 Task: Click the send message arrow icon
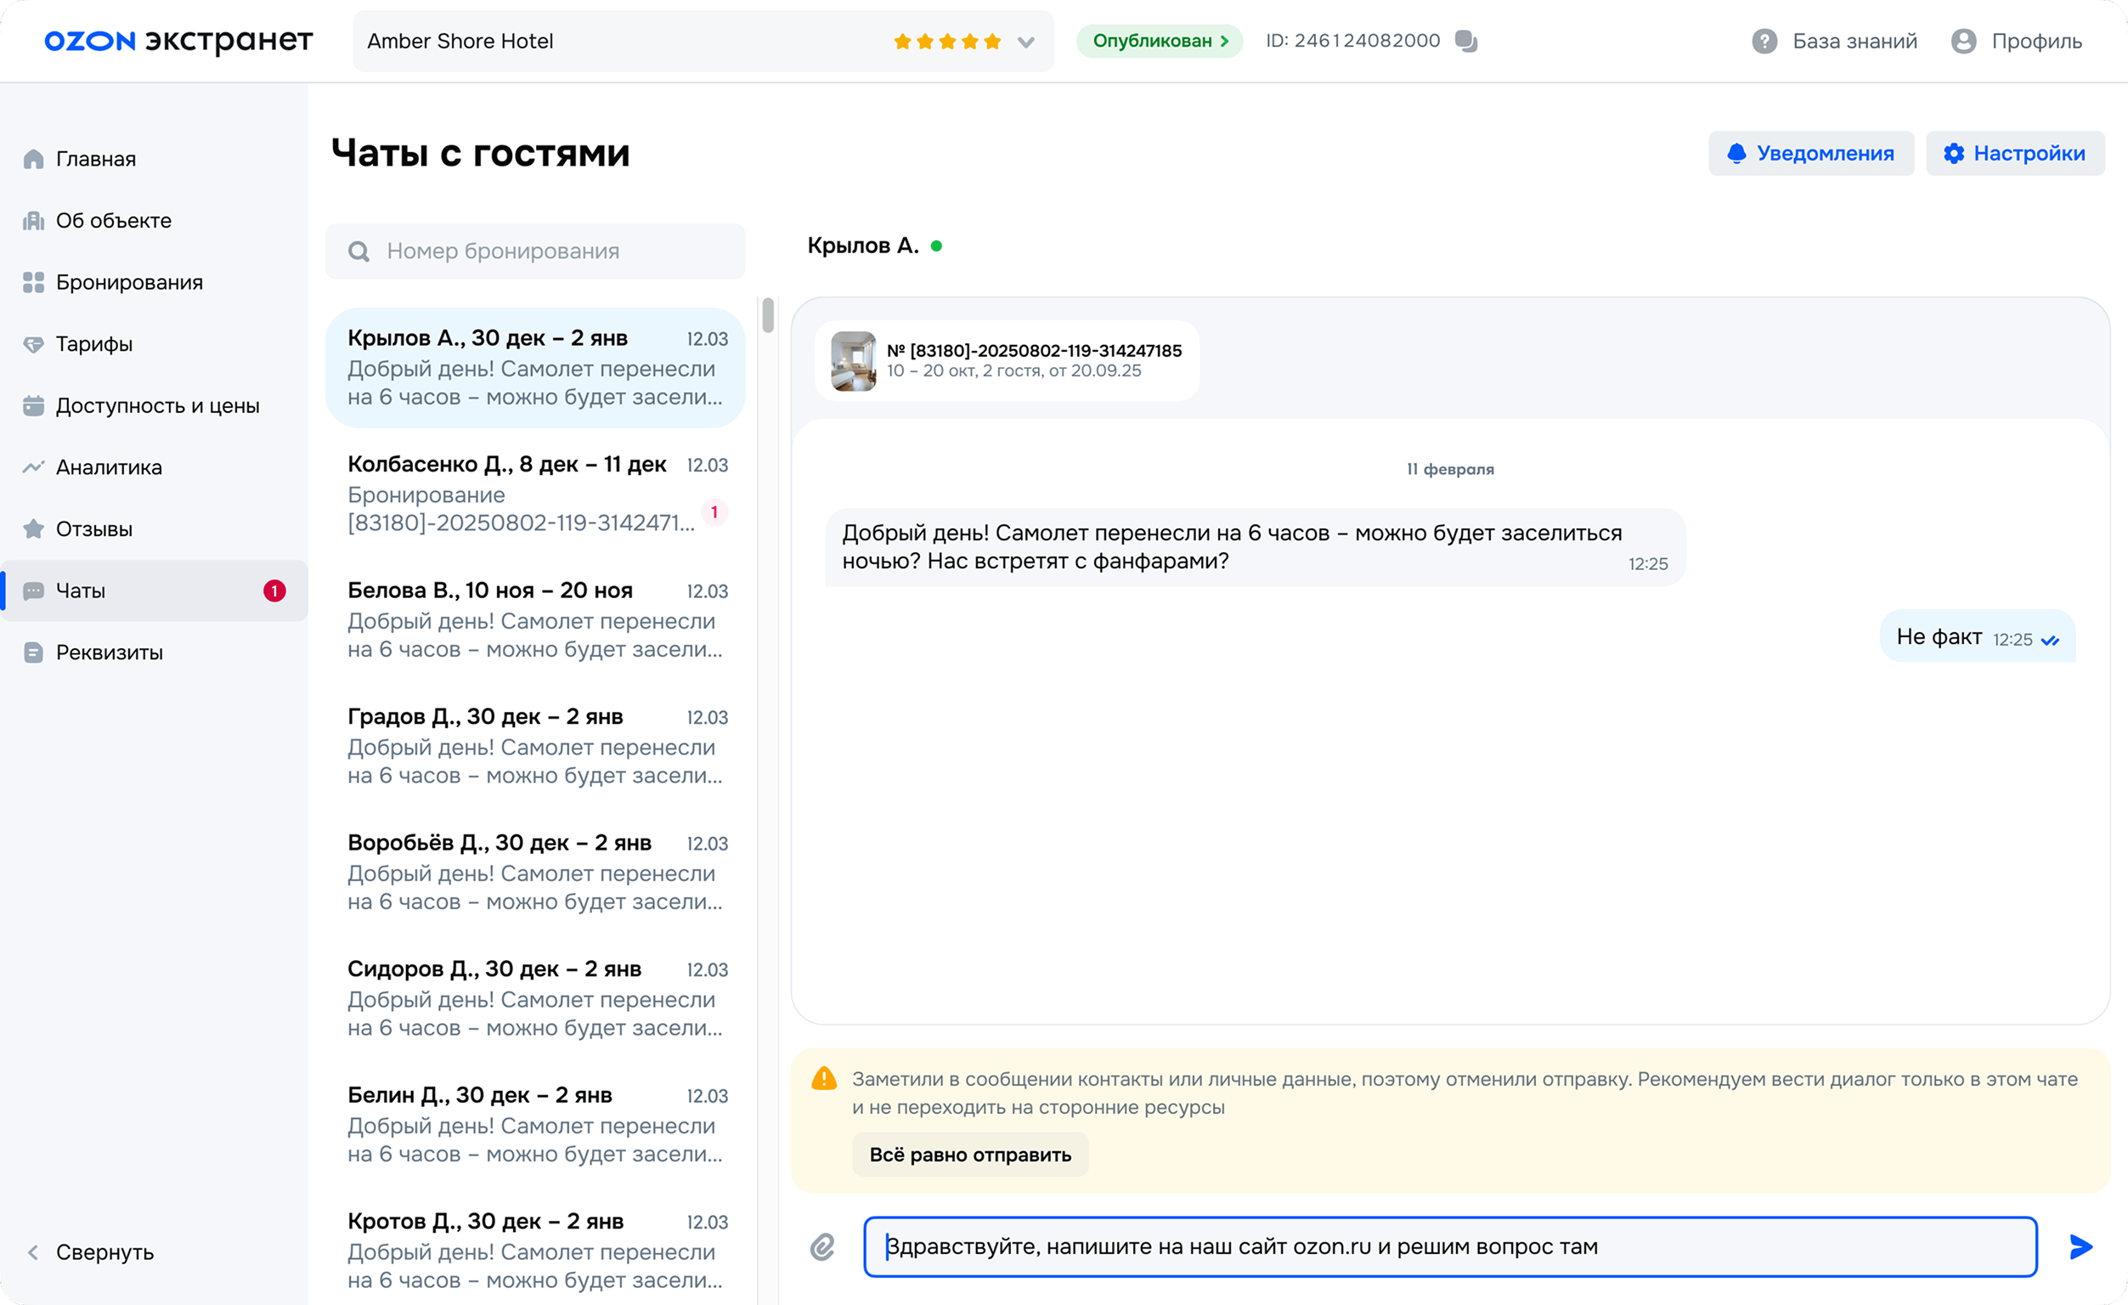click(x=2080, y=1246)
